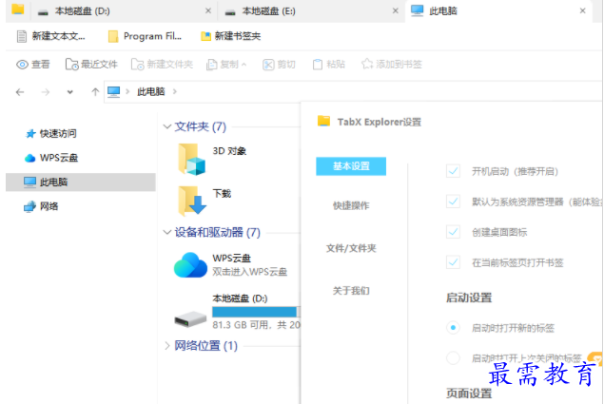Select the 本地磁盘 (D:) drive icon
The height and width of the screenshot is (404, 604).
tap(190, 318)
